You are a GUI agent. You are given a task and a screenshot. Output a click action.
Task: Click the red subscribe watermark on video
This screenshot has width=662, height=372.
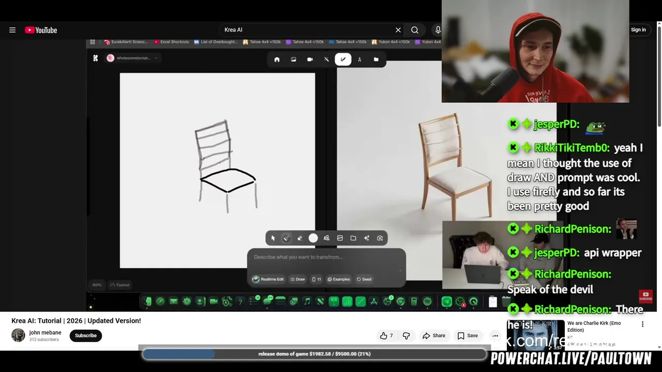645,297
